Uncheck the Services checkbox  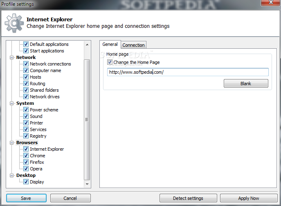click(x=26, y=129)
